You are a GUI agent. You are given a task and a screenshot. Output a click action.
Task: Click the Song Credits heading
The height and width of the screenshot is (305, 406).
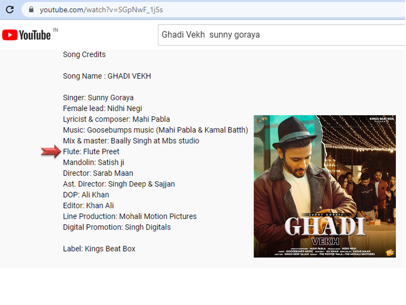click(x=84, y=55)
